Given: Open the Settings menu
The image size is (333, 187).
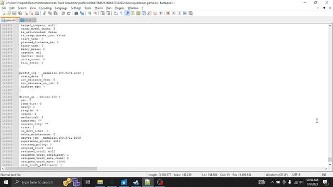Looking at the screenshot, I should [76, 8].
